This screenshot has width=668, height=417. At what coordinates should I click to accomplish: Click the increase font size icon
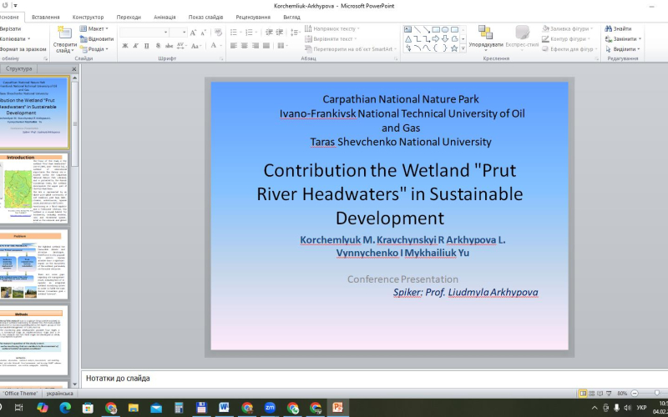pos(193,33)
